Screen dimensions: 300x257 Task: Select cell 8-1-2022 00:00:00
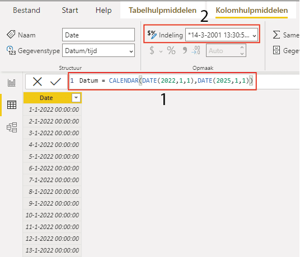pos(53,192)
